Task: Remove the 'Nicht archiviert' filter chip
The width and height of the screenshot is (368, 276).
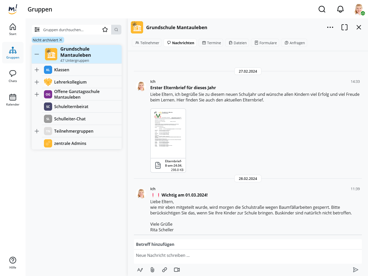Action: (x=61, y=40)
